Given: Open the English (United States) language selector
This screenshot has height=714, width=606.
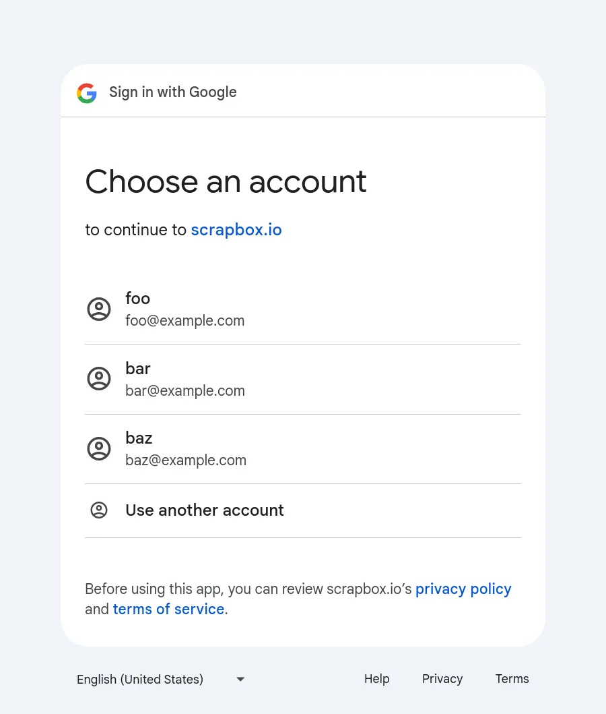Looking at the screenshot, I should [140, 679].
